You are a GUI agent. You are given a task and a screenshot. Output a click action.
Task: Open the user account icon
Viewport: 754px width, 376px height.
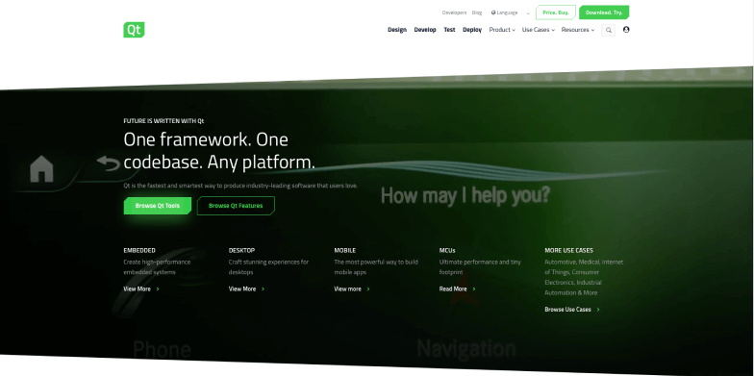tap(626, 29)
